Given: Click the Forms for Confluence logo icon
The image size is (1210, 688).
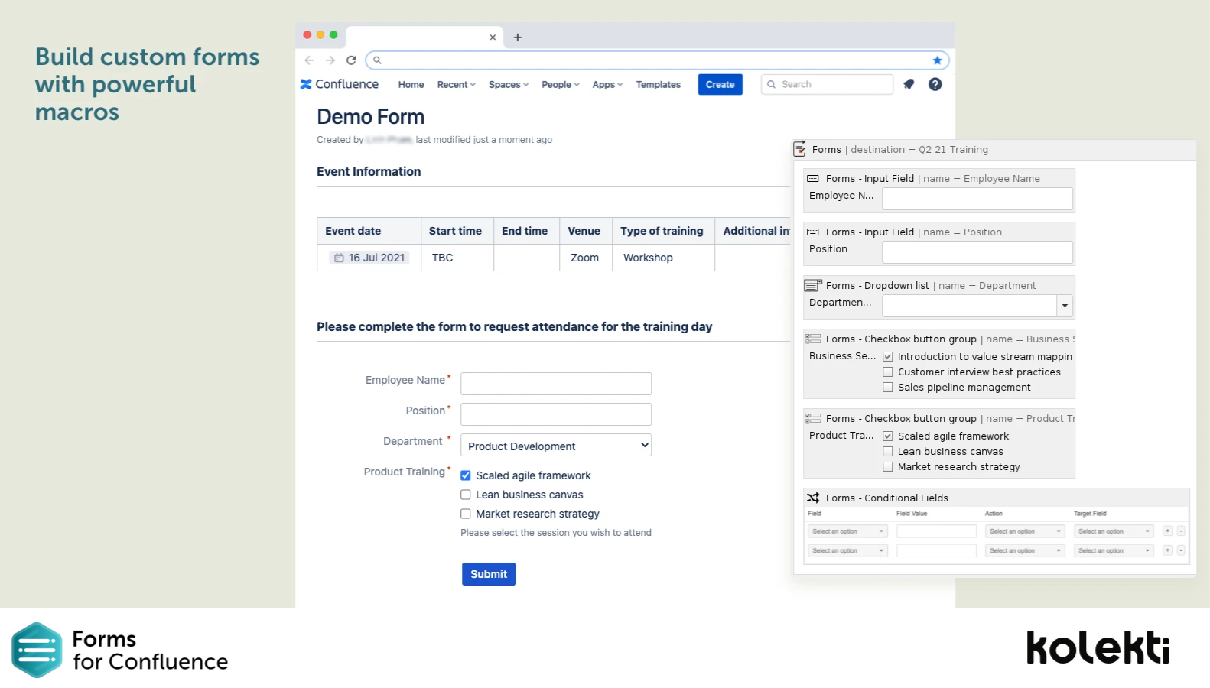Looking at the screenshot, I should 37,651.
